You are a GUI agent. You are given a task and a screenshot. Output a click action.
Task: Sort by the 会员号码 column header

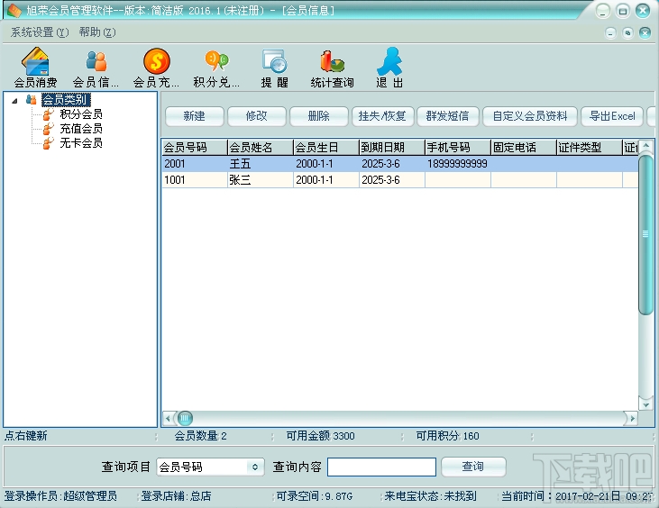click(195, 148)
